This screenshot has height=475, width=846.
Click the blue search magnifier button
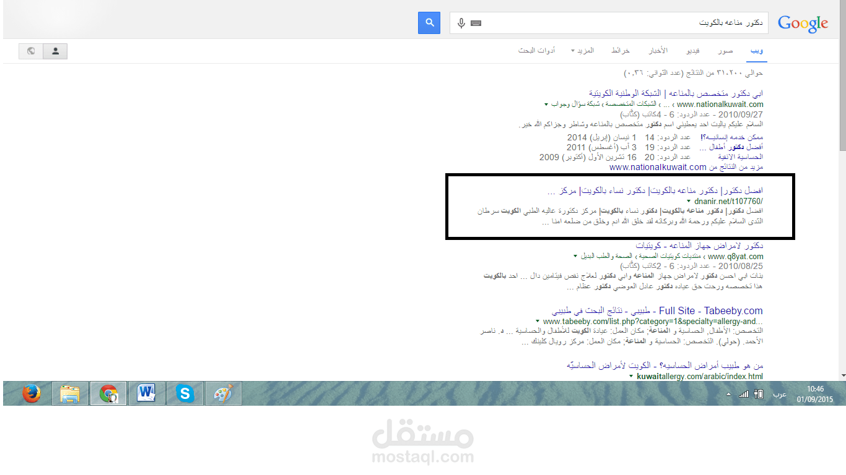coord(429,23)
